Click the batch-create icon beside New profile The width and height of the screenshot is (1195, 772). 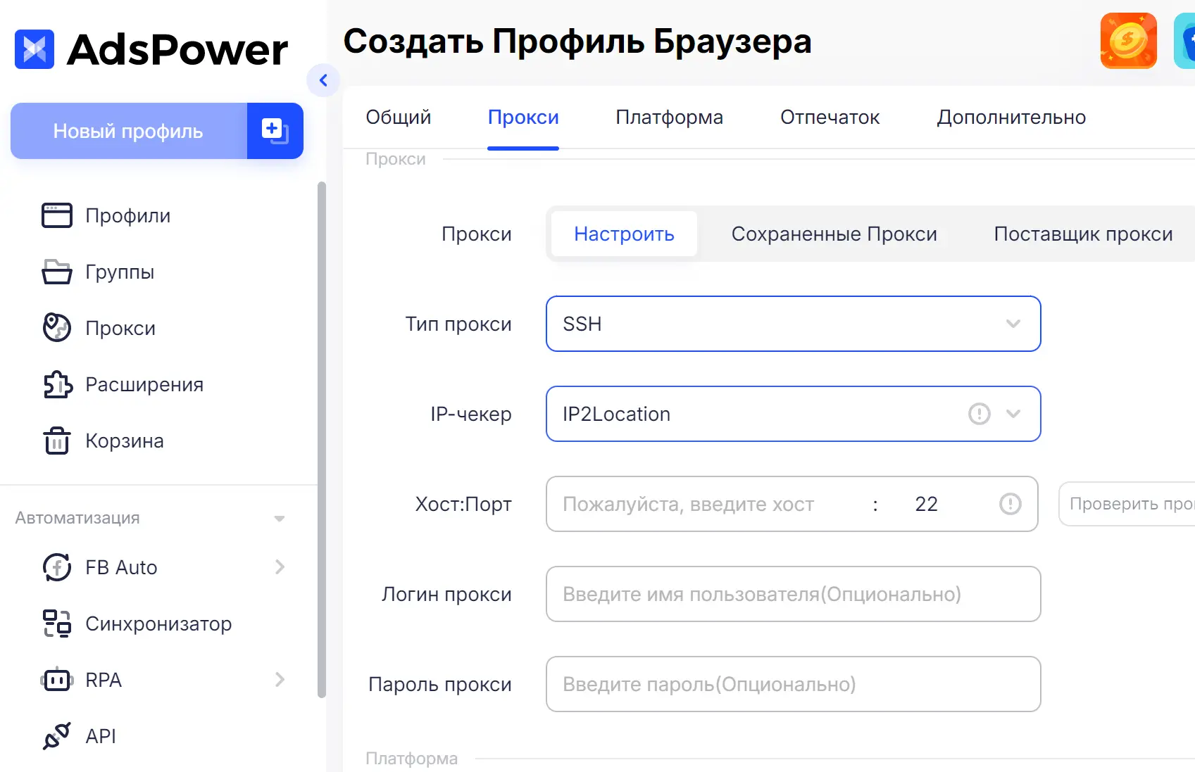[275, 131]
